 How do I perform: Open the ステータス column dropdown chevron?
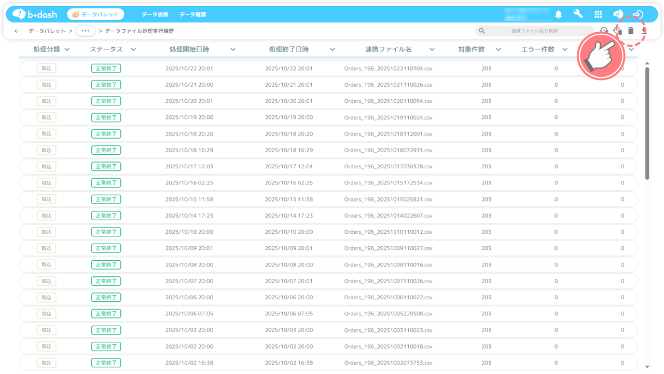pyautogui.click(x=133, y=50)
